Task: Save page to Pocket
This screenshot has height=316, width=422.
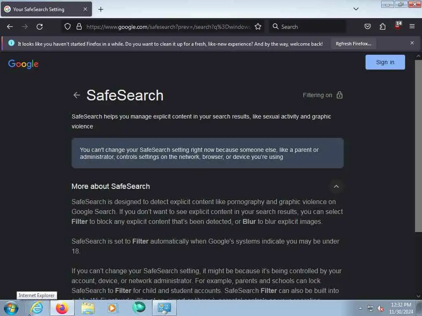Action: (x=368, y=26)
